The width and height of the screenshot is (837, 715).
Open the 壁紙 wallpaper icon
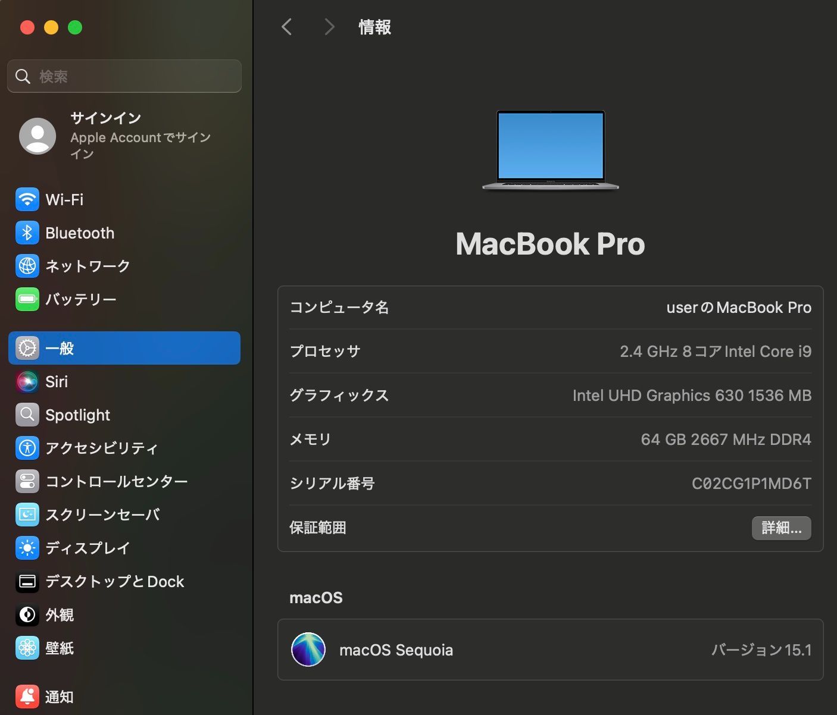click(x=27, y=648)
